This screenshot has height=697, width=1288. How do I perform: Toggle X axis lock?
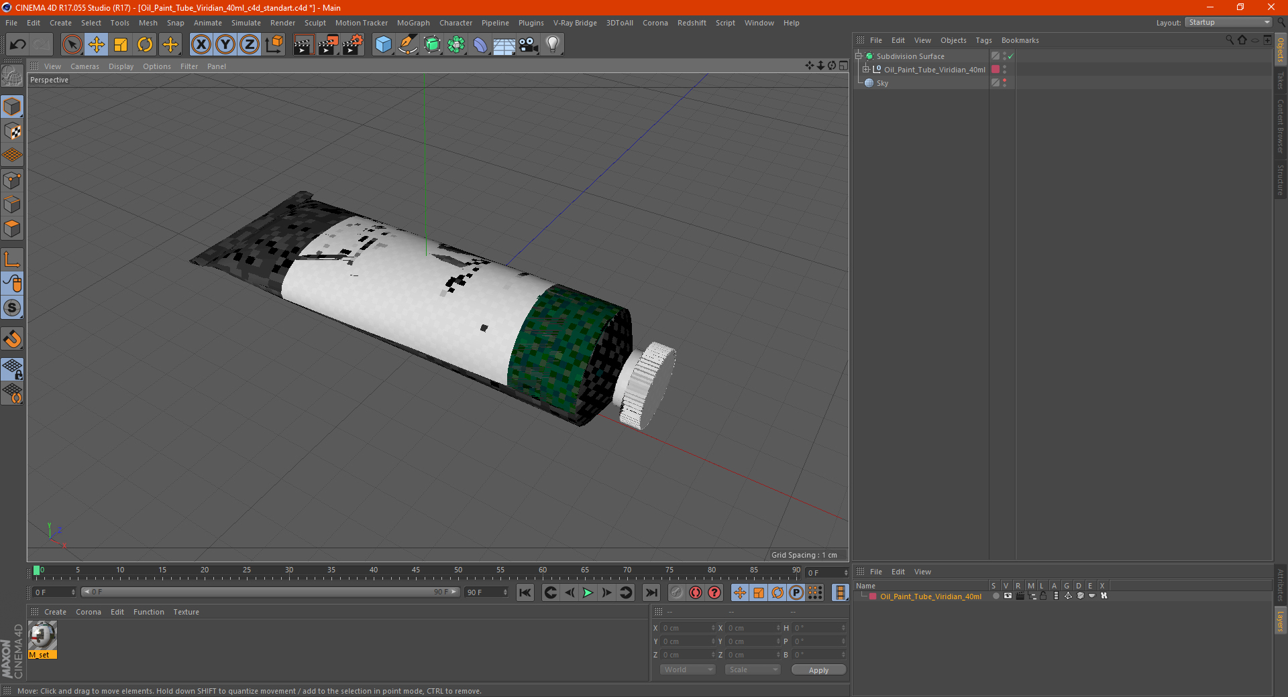click(x=201, y=45)
